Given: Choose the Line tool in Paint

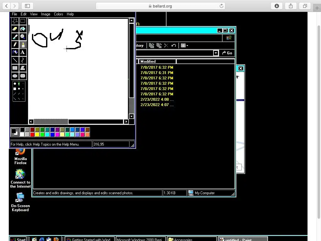Looking at the screenshot, I should coord(15,60).
